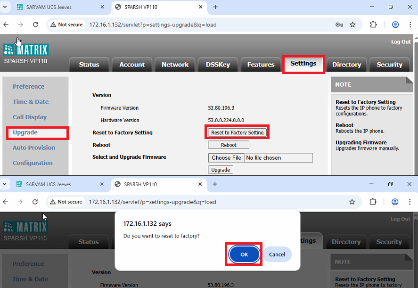Click the firmware version value 53.80.196.3 in the dialog-free window
The image size is (418, 288).
click(x=221, y=108)
